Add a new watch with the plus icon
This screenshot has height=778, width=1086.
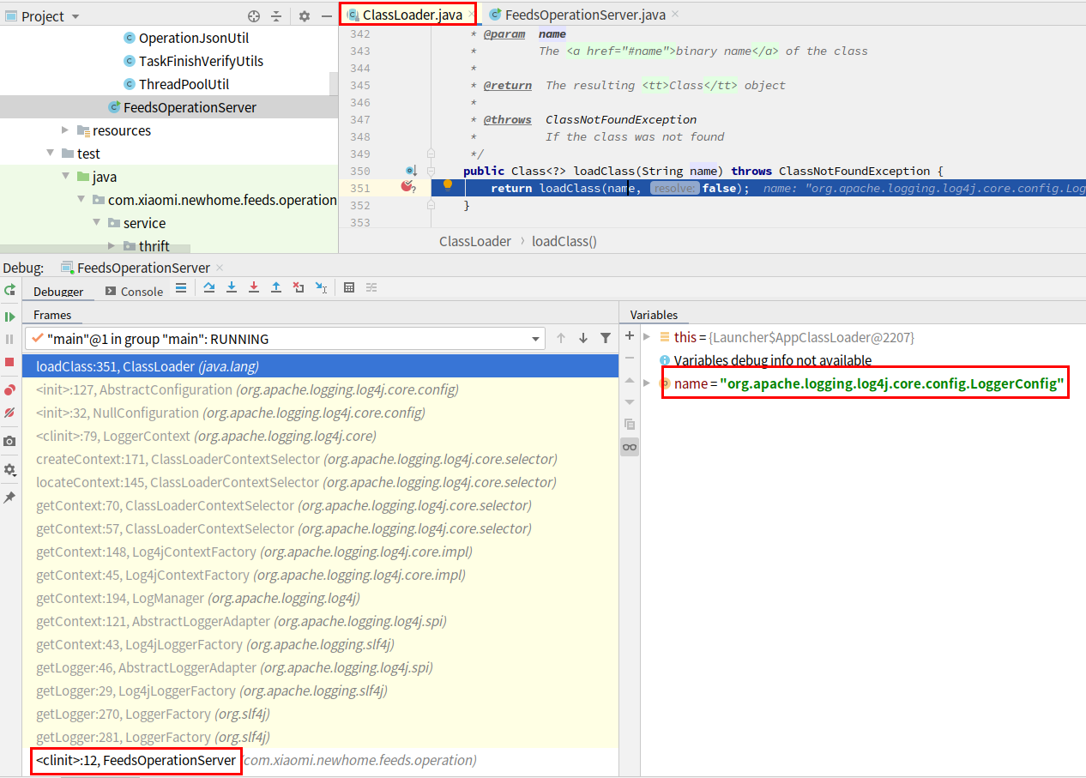coord(630,335)
